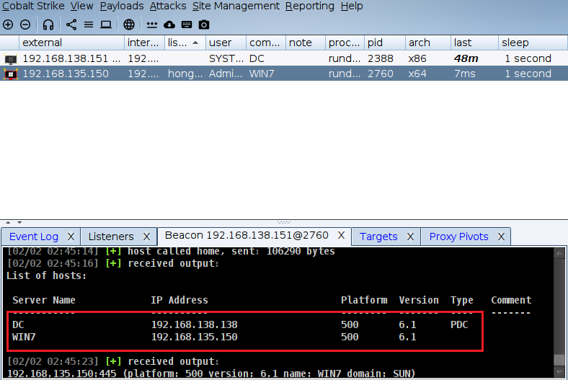Click console scrollbar down arrow
The width and height of the screenshot is (568, 380).
coord(559,372)
